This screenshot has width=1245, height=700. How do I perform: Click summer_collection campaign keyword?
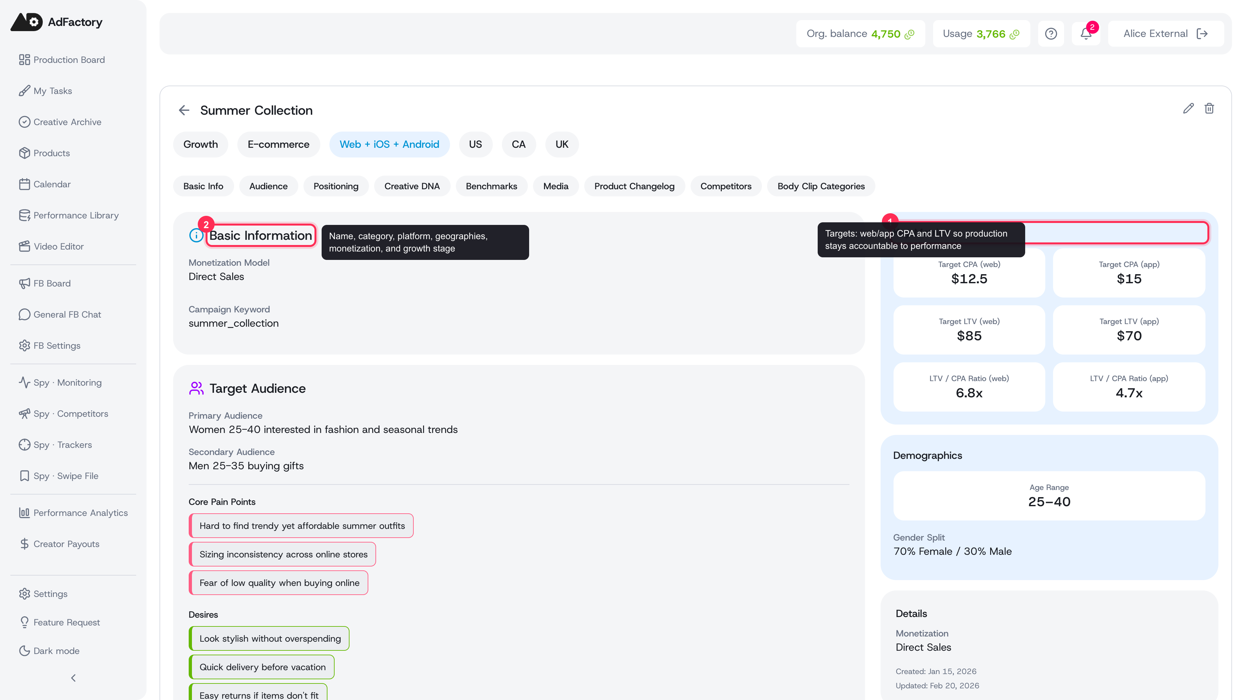pos(233,323)
